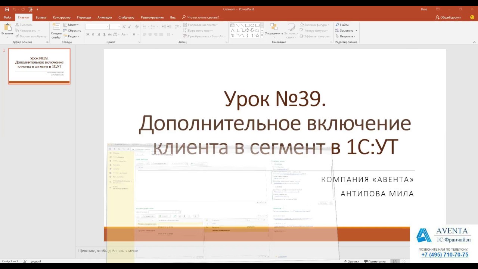Image resolution: width=478 pixels, height=269 pixels.
Task: Click the smiley feedback icon
Action: tap(472, 17)
